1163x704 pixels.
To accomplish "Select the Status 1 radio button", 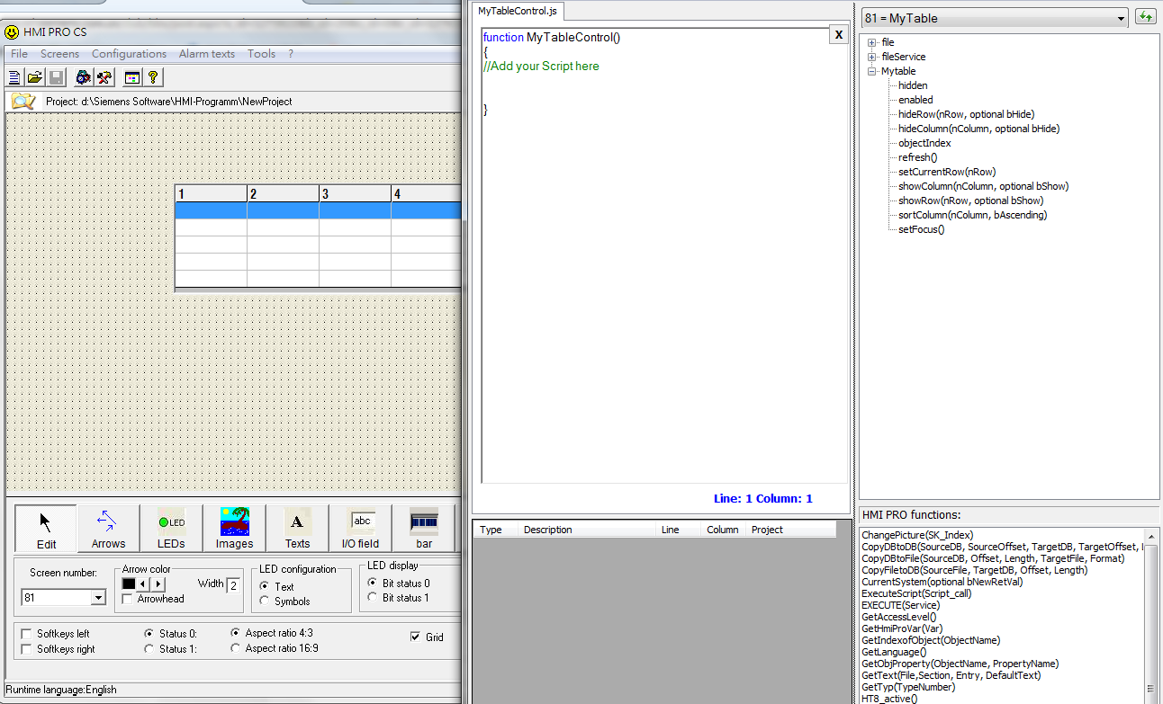I will click(x=149, y=648).
